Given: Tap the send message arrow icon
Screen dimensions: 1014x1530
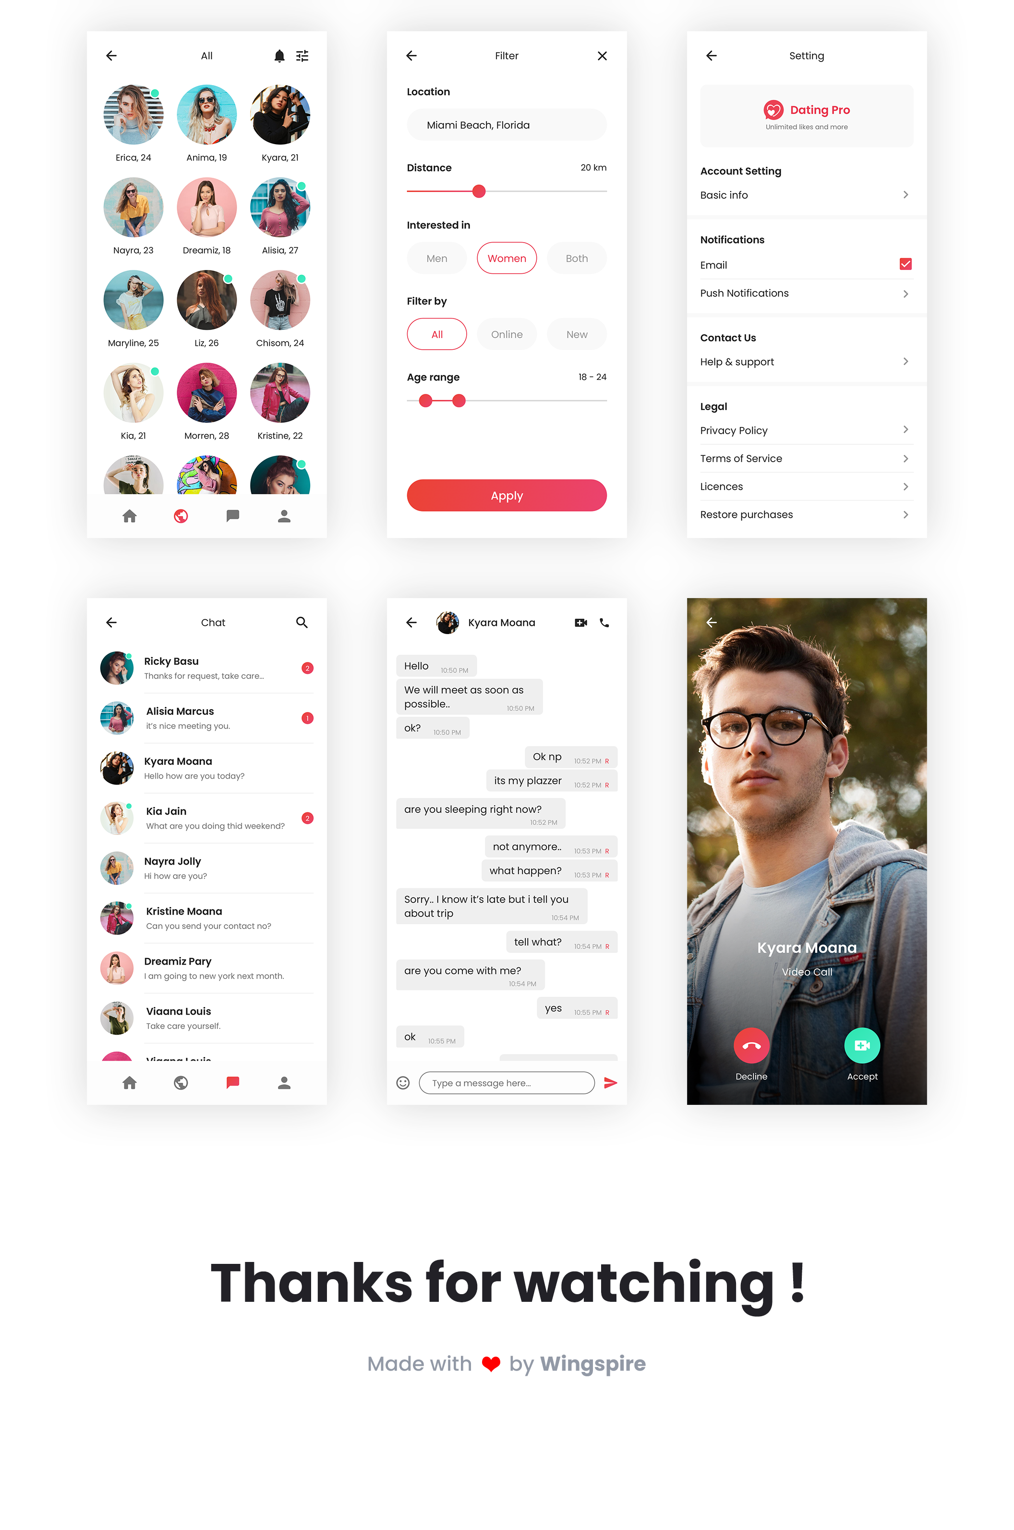Looking at the screenshot, I should click(x=609, y=1084).
